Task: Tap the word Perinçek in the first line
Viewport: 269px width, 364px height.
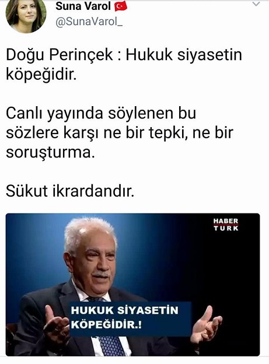Action: pyautogui.click(x=81, y=55)
